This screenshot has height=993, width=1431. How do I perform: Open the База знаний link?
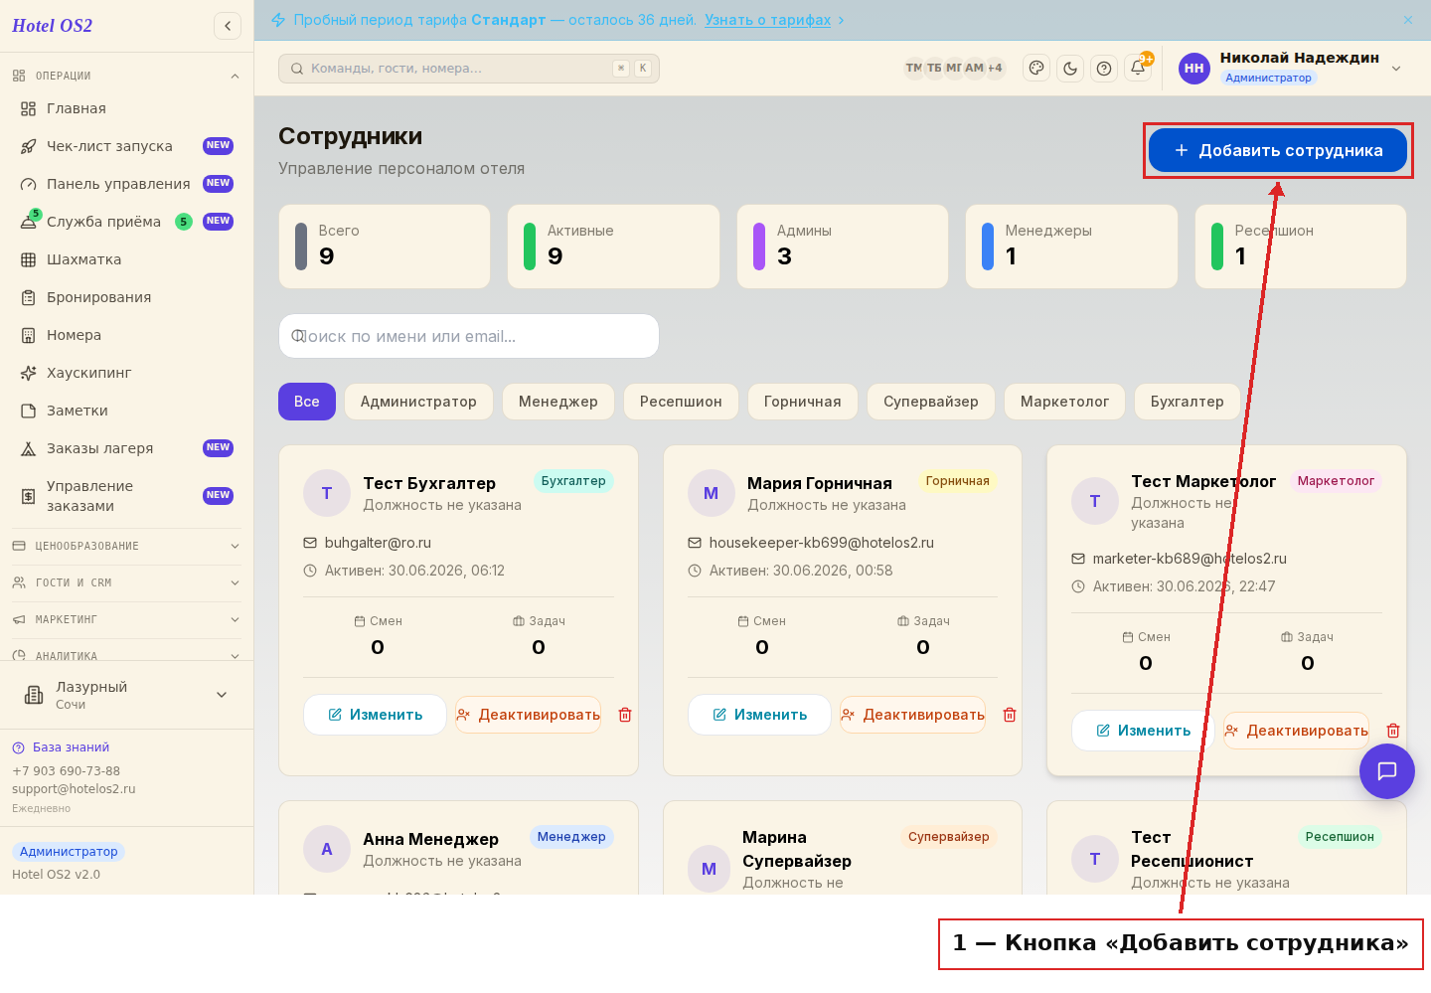pos(61,747)
